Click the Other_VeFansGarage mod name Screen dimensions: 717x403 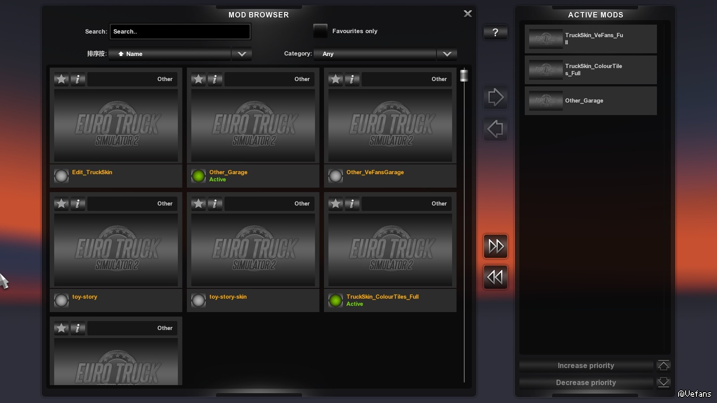[375, 172]
